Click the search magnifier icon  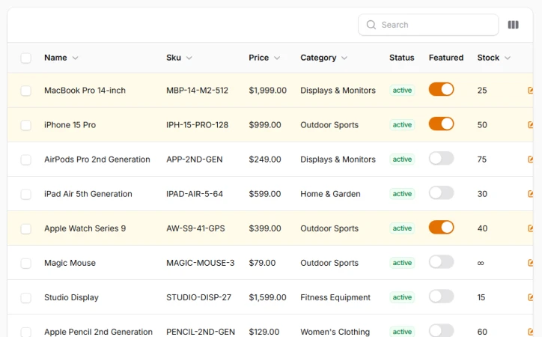pos(371,25)
